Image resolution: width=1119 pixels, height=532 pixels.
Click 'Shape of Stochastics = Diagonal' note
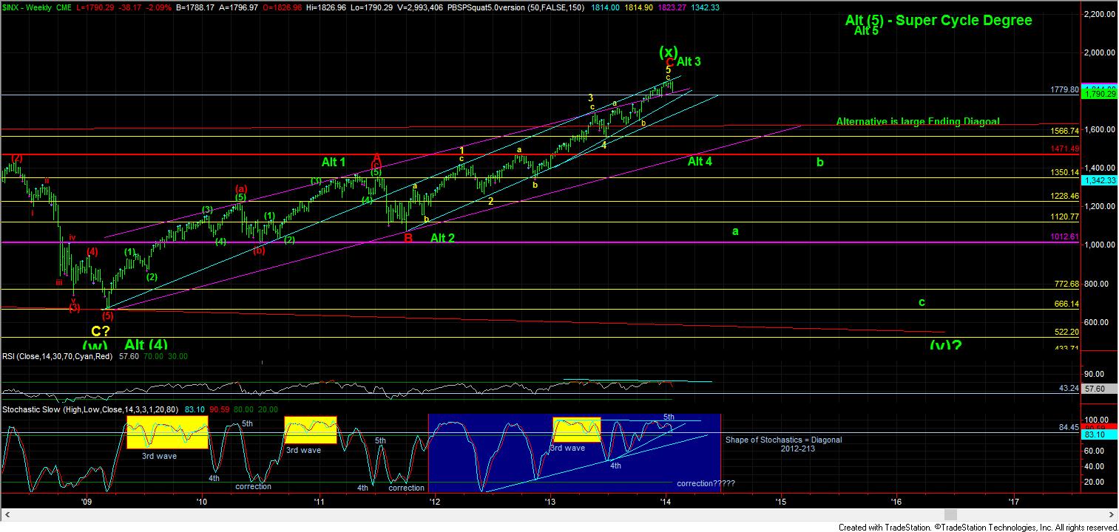point(783,440)
